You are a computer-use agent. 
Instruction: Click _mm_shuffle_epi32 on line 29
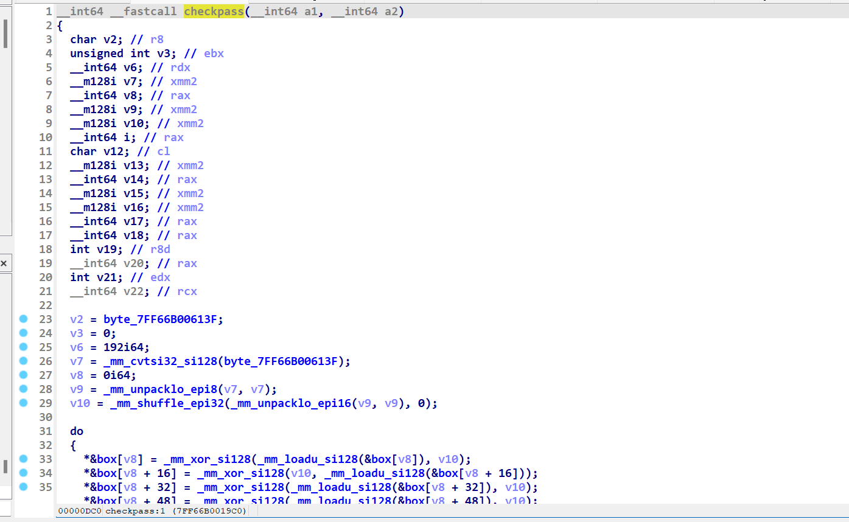click(167, 403)
